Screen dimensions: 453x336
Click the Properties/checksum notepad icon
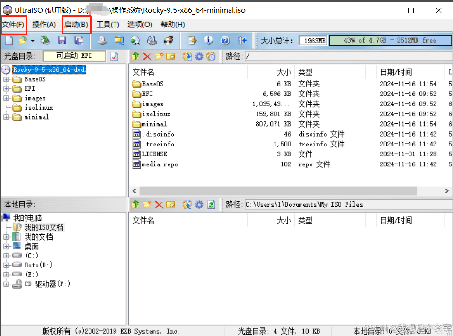[x=192, y=41]
